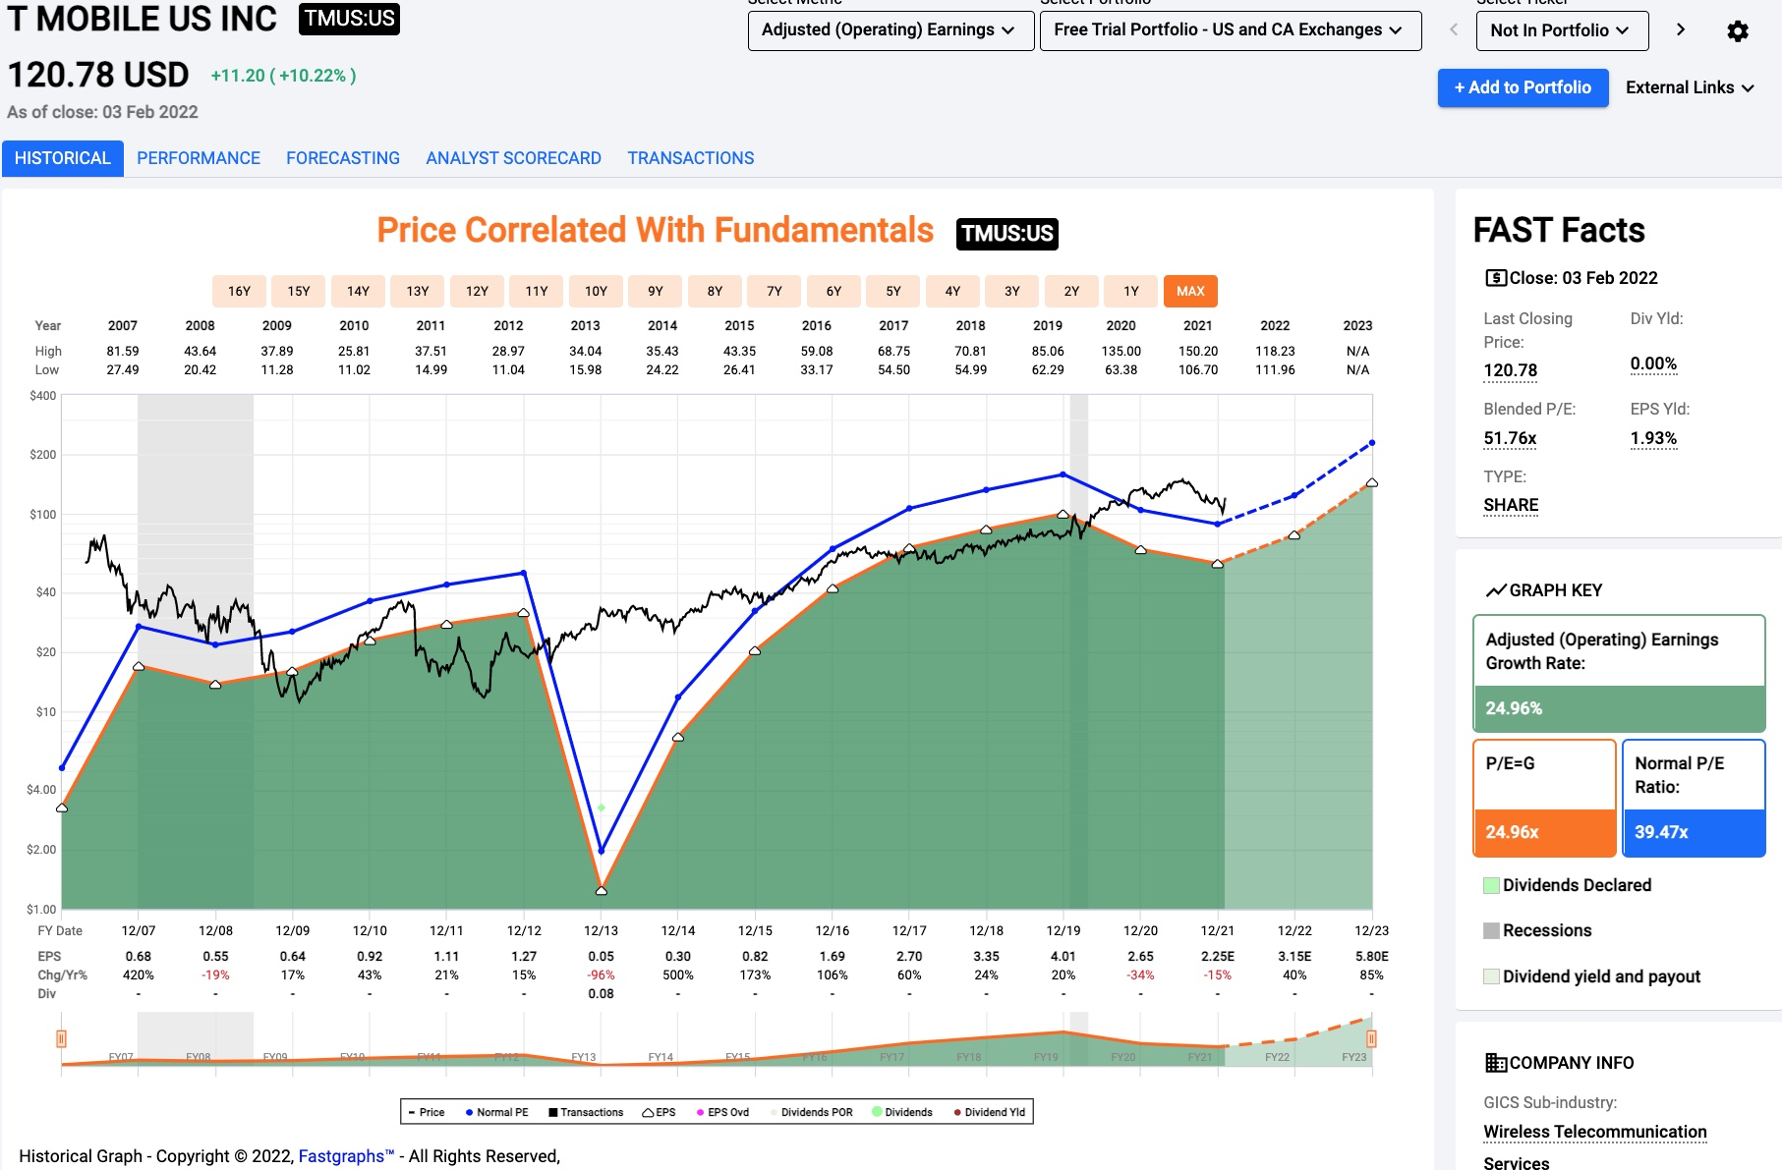Open the FORECASTING tab
The height and width of the screenshot is (1170, 1782).
pos(343,158)
